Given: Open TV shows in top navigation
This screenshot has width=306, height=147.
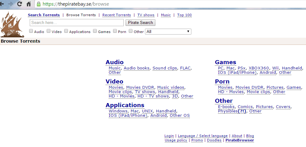Looking at the screenshot, I should coord(146,15).
